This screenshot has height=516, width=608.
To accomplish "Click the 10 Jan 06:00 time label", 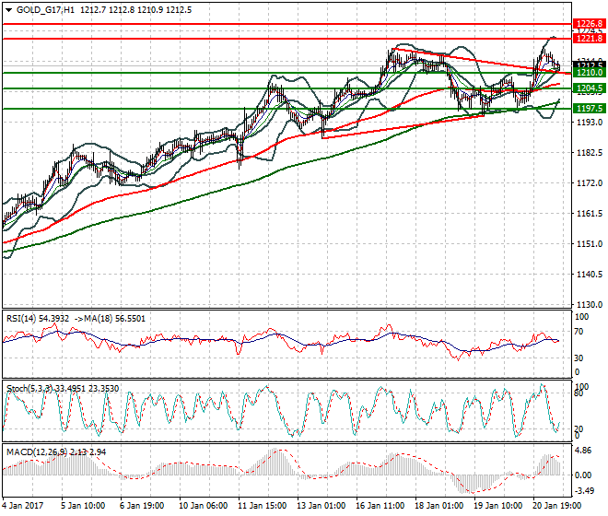I will tap(203, 506).
